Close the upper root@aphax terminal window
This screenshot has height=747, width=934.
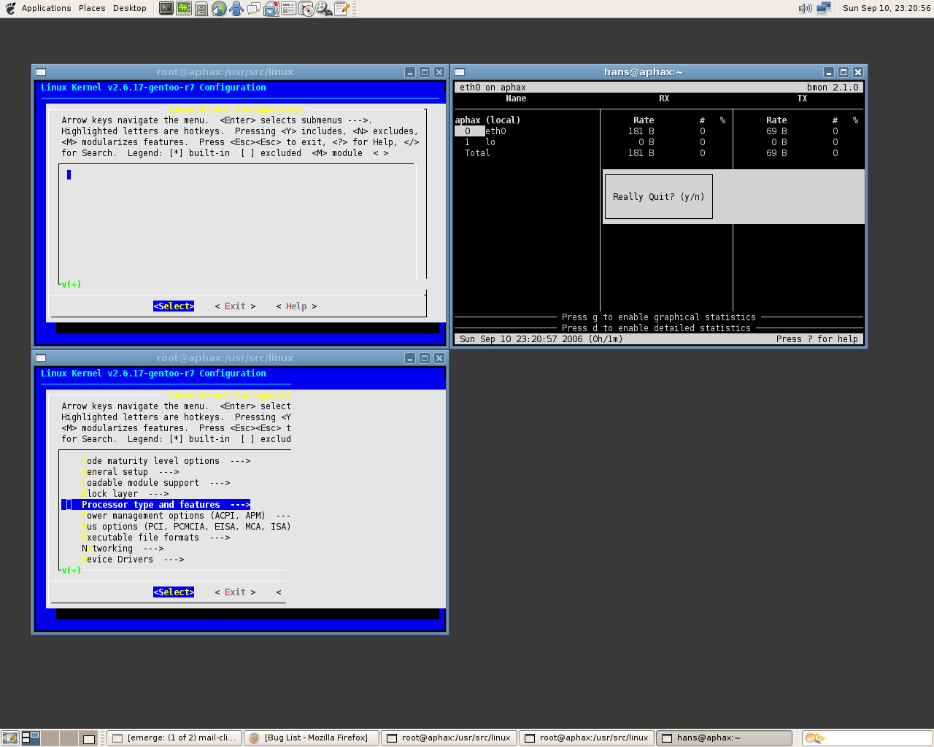coord(439,72)
